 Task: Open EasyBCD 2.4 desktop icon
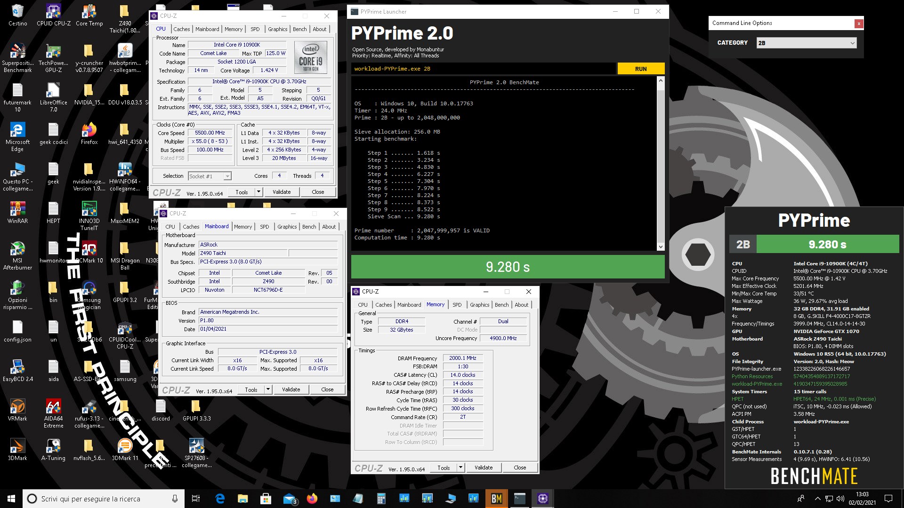[x=17, y=371]
